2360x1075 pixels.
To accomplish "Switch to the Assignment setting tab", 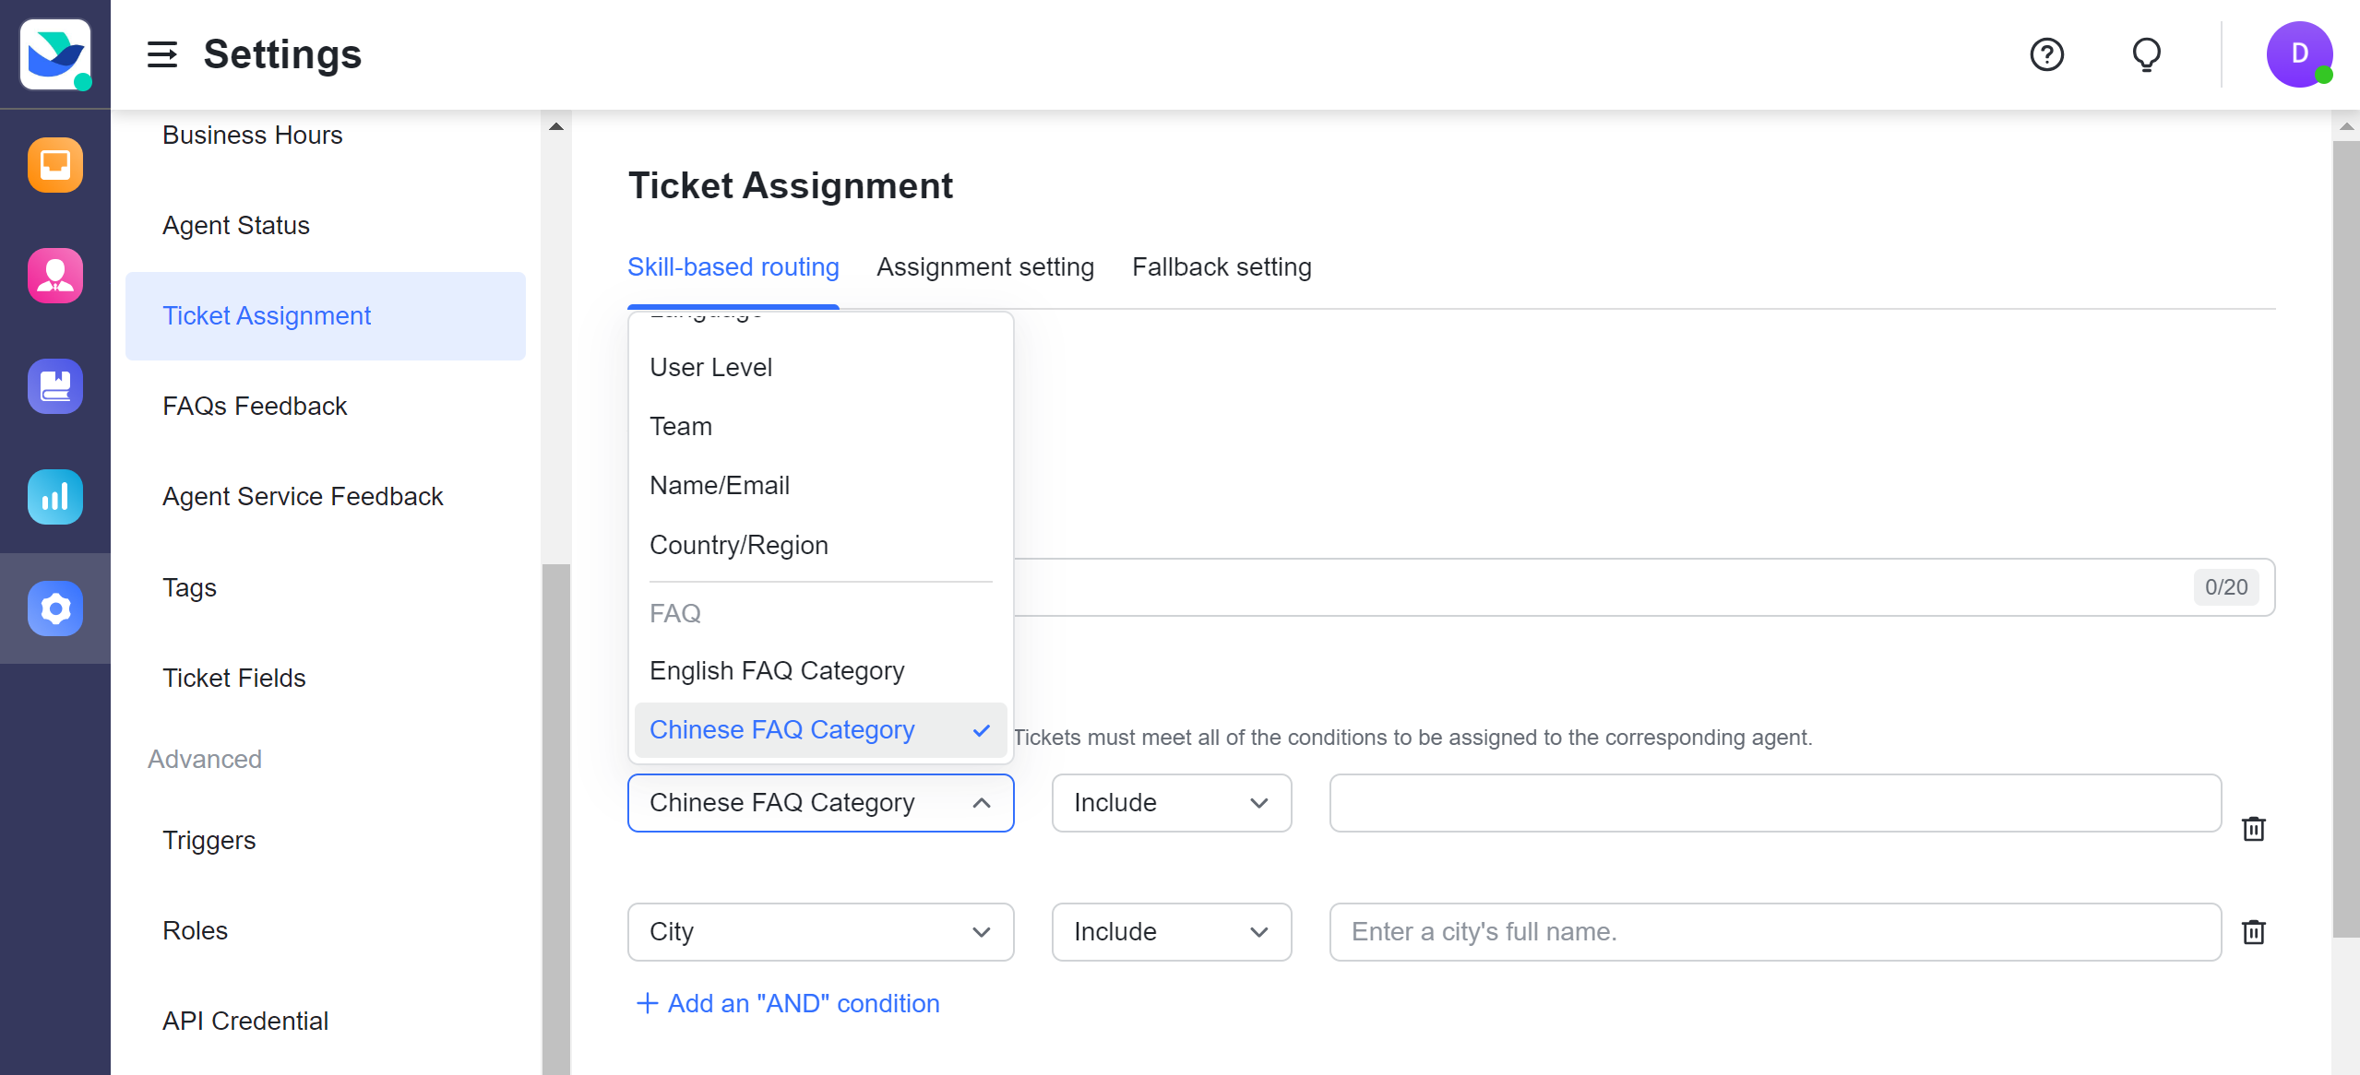I will (983, 266).
